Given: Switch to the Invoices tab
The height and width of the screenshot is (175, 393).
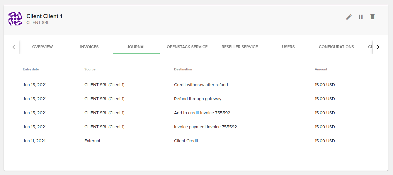Looking at the screenshot, I should click(x=89, y=47).
